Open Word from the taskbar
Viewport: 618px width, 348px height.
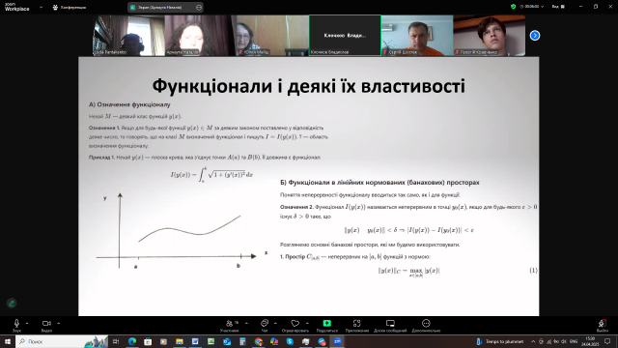point(195,341)
